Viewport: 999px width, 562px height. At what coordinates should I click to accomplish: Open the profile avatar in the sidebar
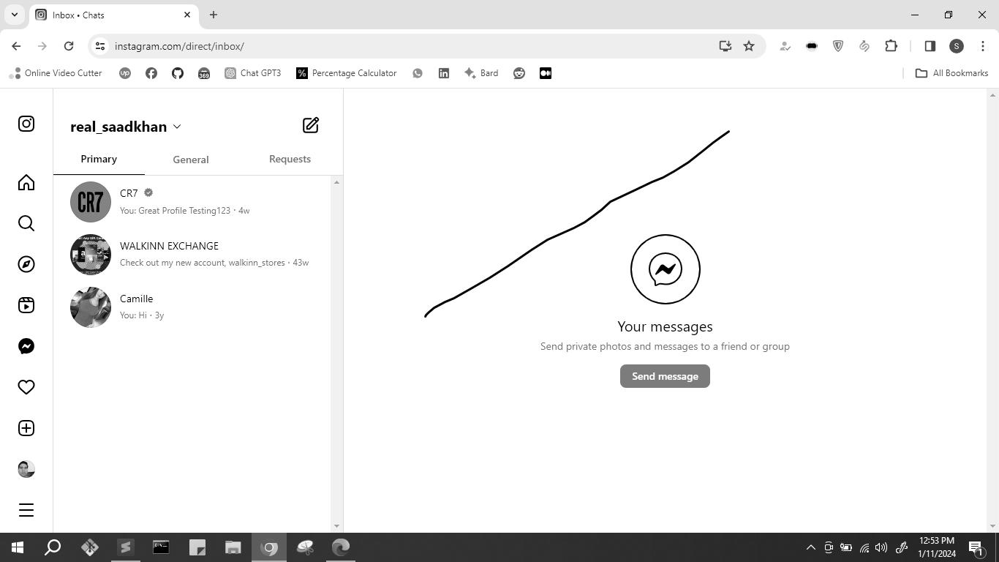click(x=26, y=469)
